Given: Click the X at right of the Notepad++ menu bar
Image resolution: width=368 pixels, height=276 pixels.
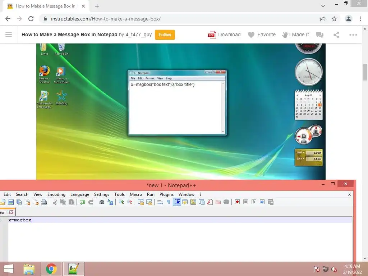Looking at the screenshot, I should pyautogui.click(x=349, y=194).
